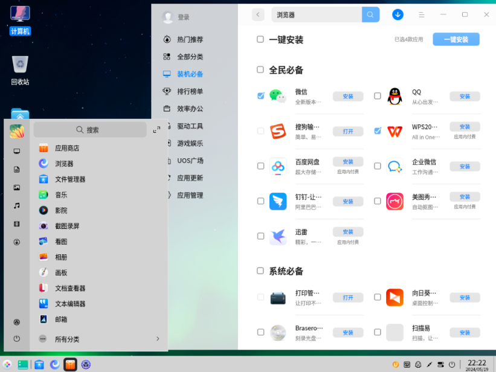Check the 迅雷 checkbox

[x=260, y=236]
